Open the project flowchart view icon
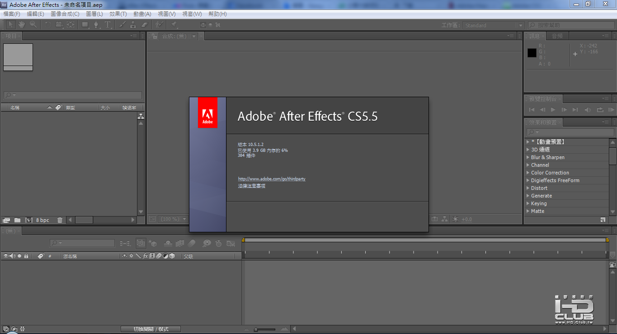Image resolution: width=617 pixels, height=334 pixels. point(141,116)
